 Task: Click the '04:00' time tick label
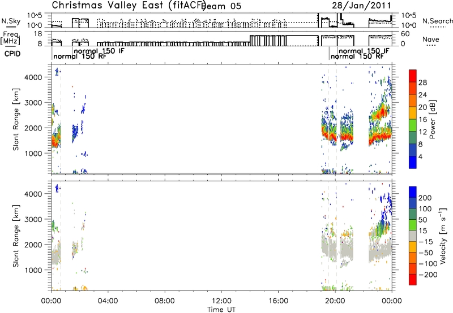(108, 301)
